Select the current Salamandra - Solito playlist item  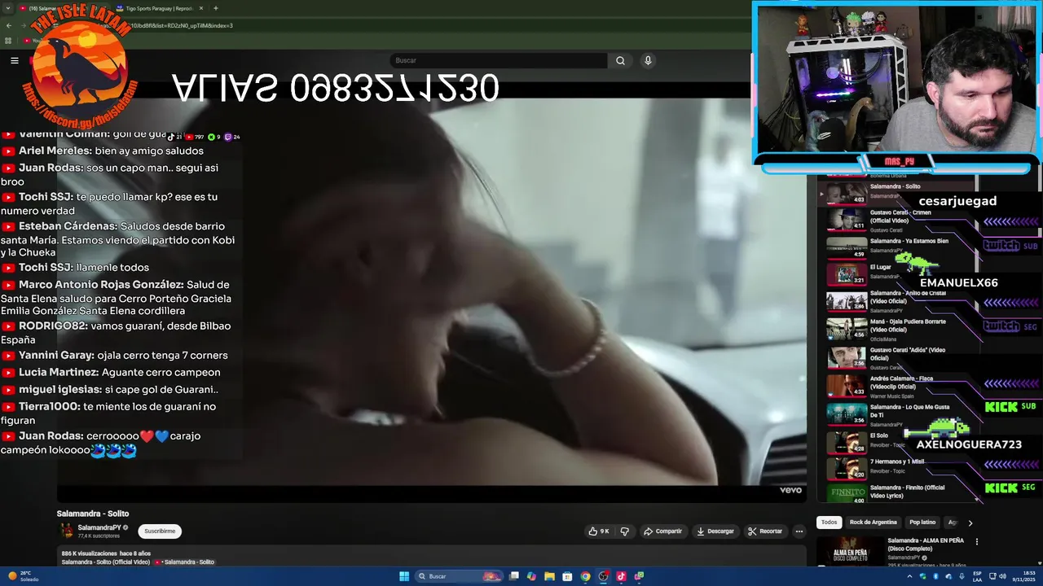[x=897, y=192]
